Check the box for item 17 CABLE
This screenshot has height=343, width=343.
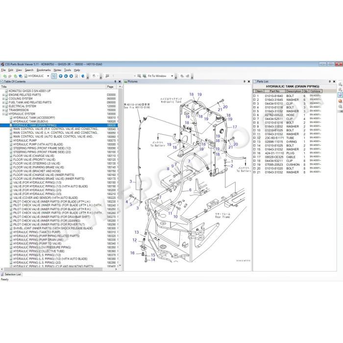254,157
